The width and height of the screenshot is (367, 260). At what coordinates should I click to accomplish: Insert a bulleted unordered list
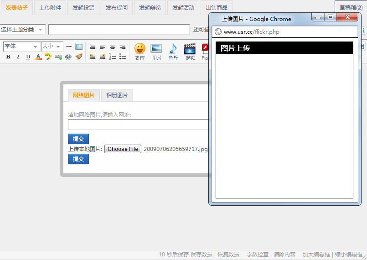click(123, 57)
